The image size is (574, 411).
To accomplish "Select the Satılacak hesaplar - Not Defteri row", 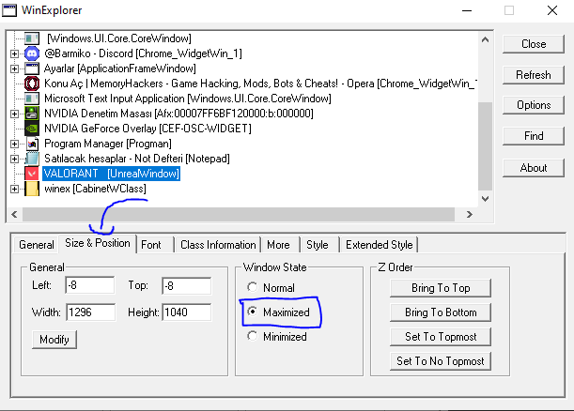I will (x=137, y=159).
